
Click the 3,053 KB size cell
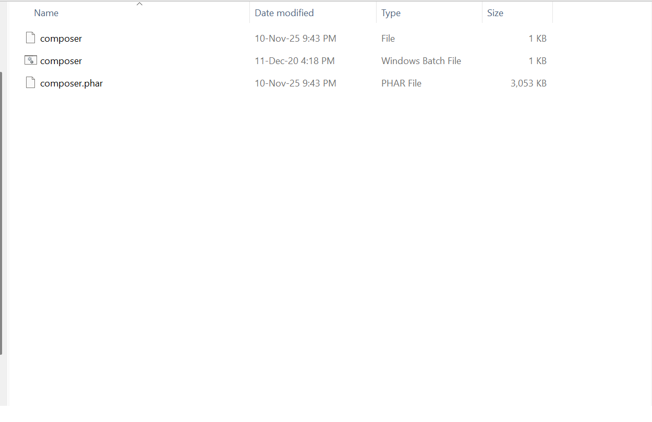[528, 83]
